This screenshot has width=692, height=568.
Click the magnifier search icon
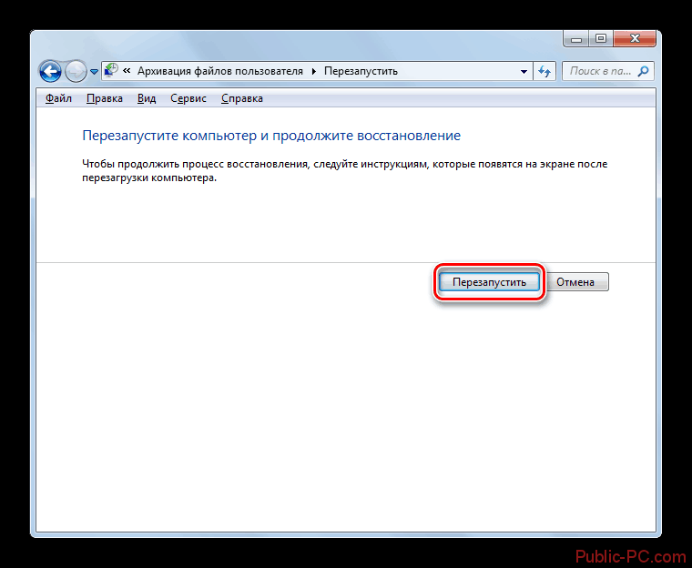(x=643, y=71)
